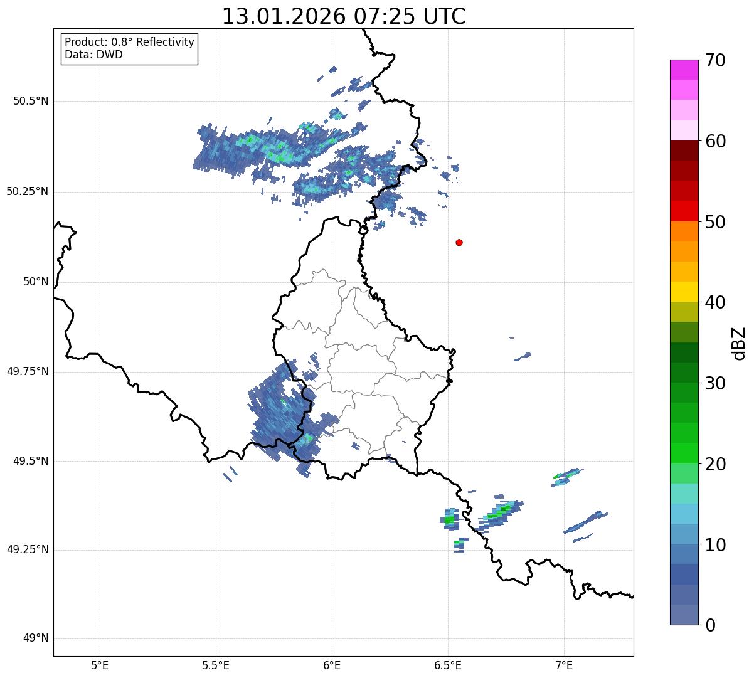This screenshot has height=678, width=754.
Task: Click the colorbar tick value 0
Action: pyautogui.click(x=710, y=625)
